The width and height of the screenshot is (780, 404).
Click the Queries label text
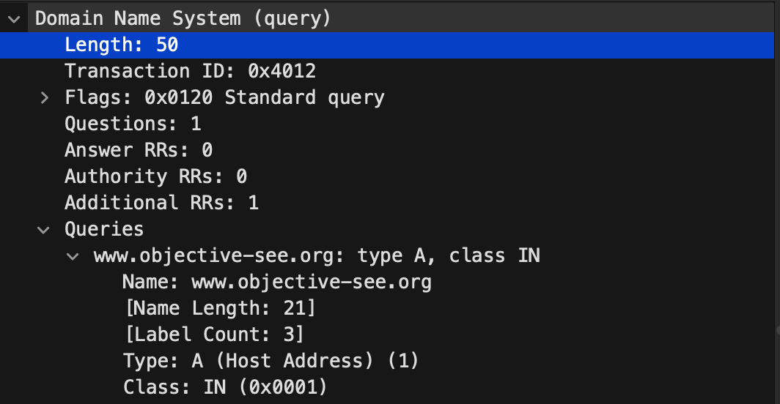(x=104, y=230)
